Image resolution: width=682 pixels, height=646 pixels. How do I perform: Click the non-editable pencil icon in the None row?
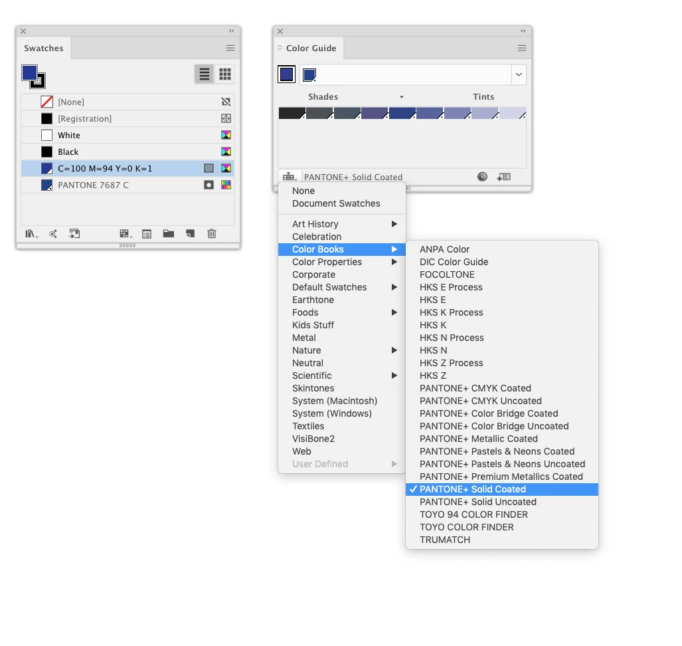pyautogui.click(x=226, y=102)
